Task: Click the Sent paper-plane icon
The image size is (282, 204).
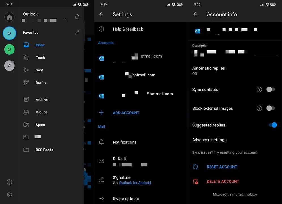Action: coord(26,70)
